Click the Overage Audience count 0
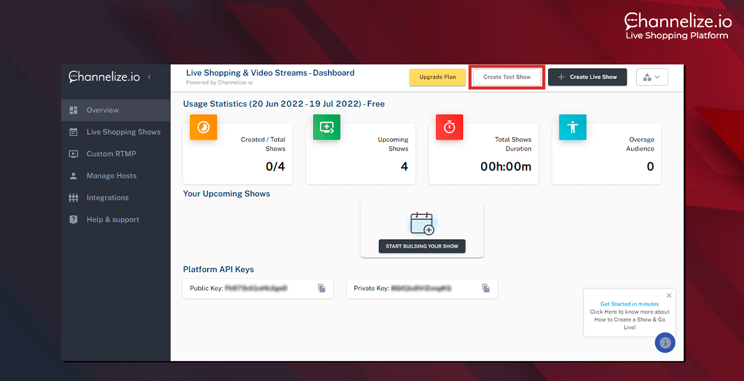This screenshot has width=744, height=381. (x=650, y=166)
